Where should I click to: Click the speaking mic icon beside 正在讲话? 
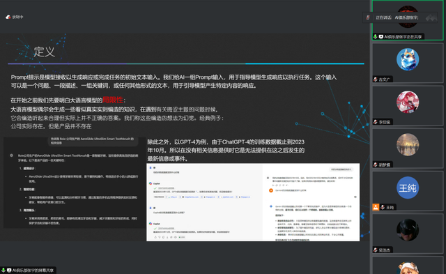(368, 17)
